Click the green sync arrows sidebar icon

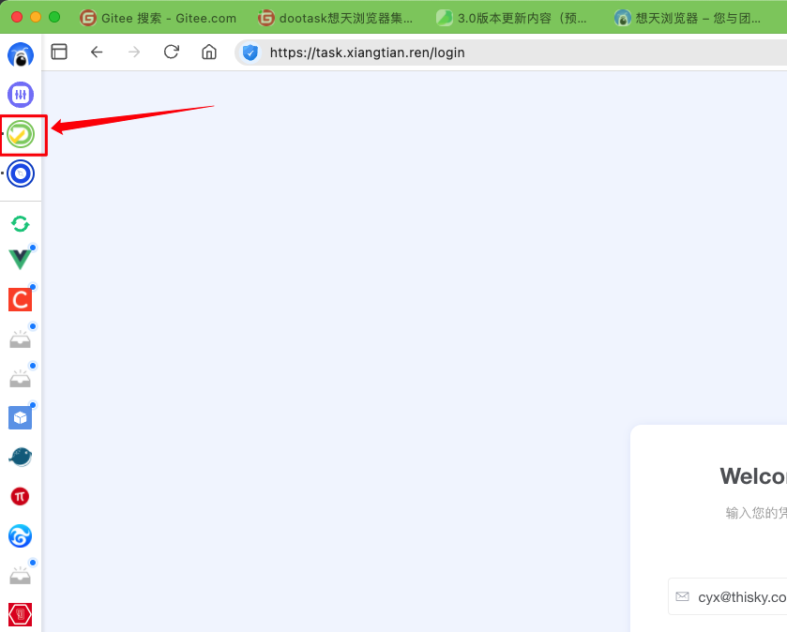[x=21, y=223]
